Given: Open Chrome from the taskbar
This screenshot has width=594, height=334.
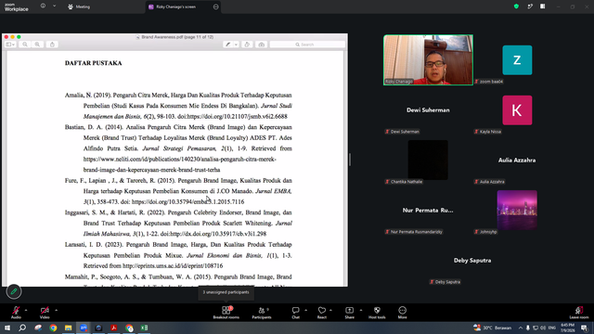Looking at the screenshot, I should pyautogui.click(x=53, y=328).
